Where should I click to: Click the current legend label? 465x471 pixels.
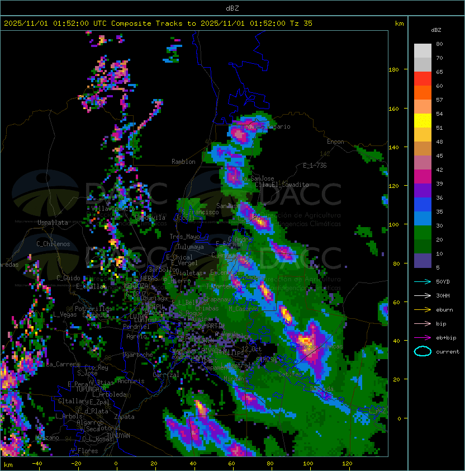pyautogui.click(x=448, y=352)
